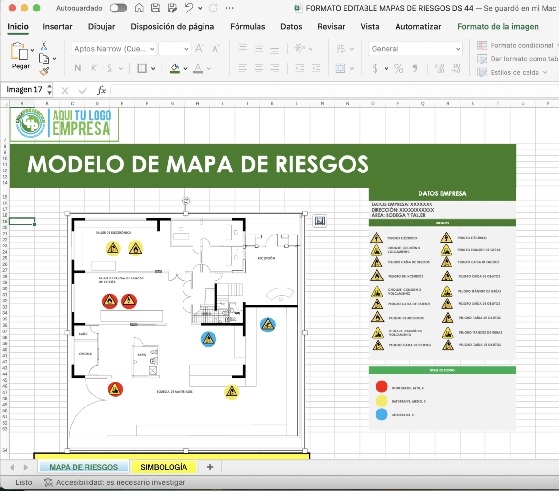Toggle italic formatting with the K button

(x=93, y=68)
